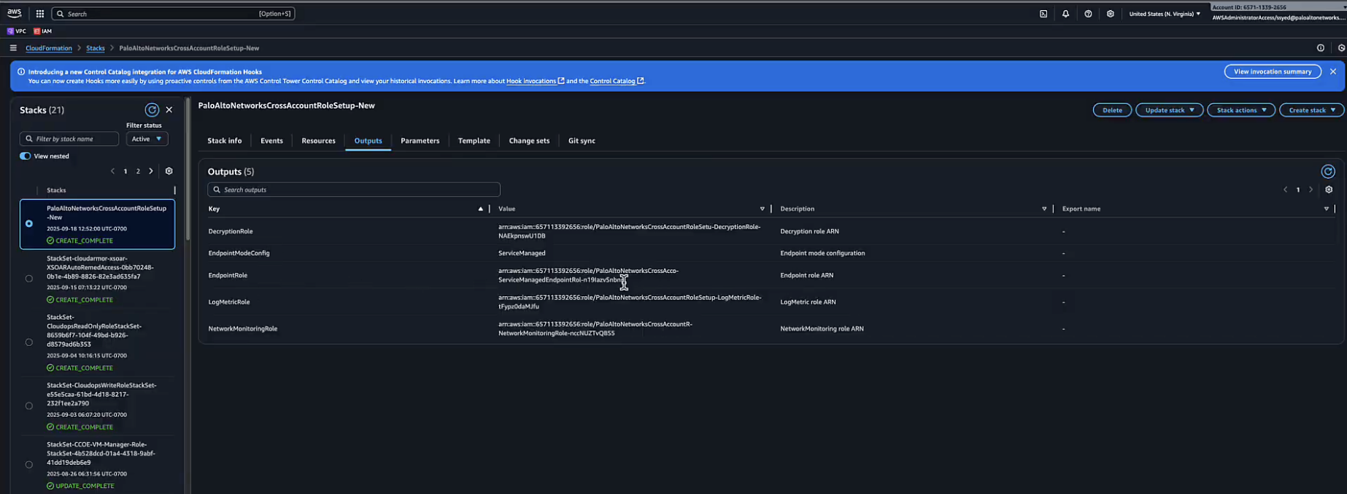Expand the Update stack dropdown
1347x494 pixels.
pyautogui.click(x=1169, y=110)
